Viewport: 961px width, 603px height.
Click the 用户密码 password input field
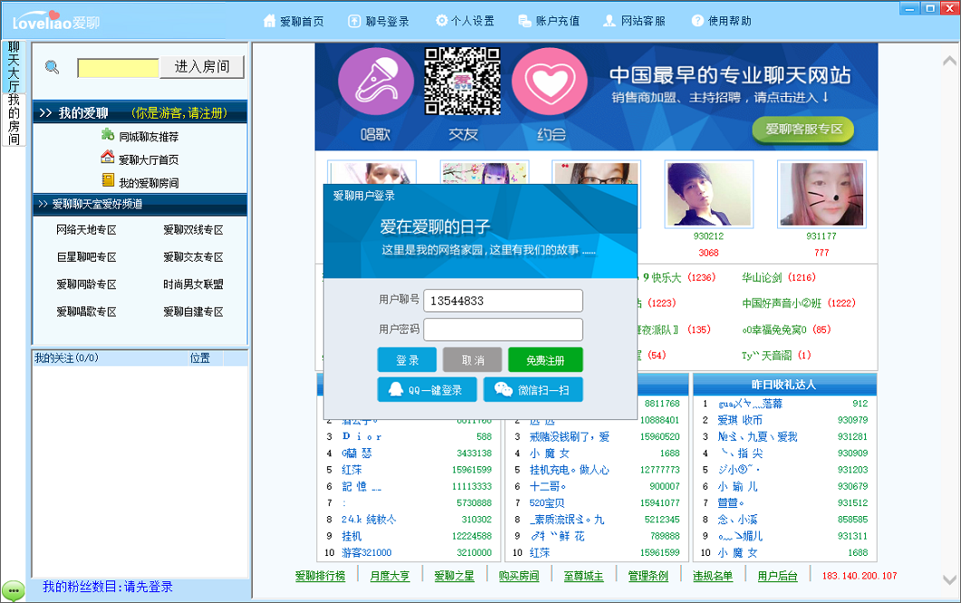click(503, 329)
